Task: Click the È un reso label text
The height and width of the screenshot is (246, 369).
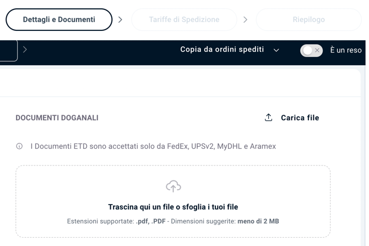Action: coord(346,50)
